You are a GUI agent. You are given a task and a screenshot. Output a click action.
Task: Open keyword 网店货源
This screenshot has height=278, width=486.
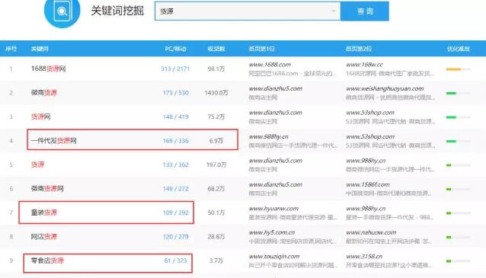43,236
